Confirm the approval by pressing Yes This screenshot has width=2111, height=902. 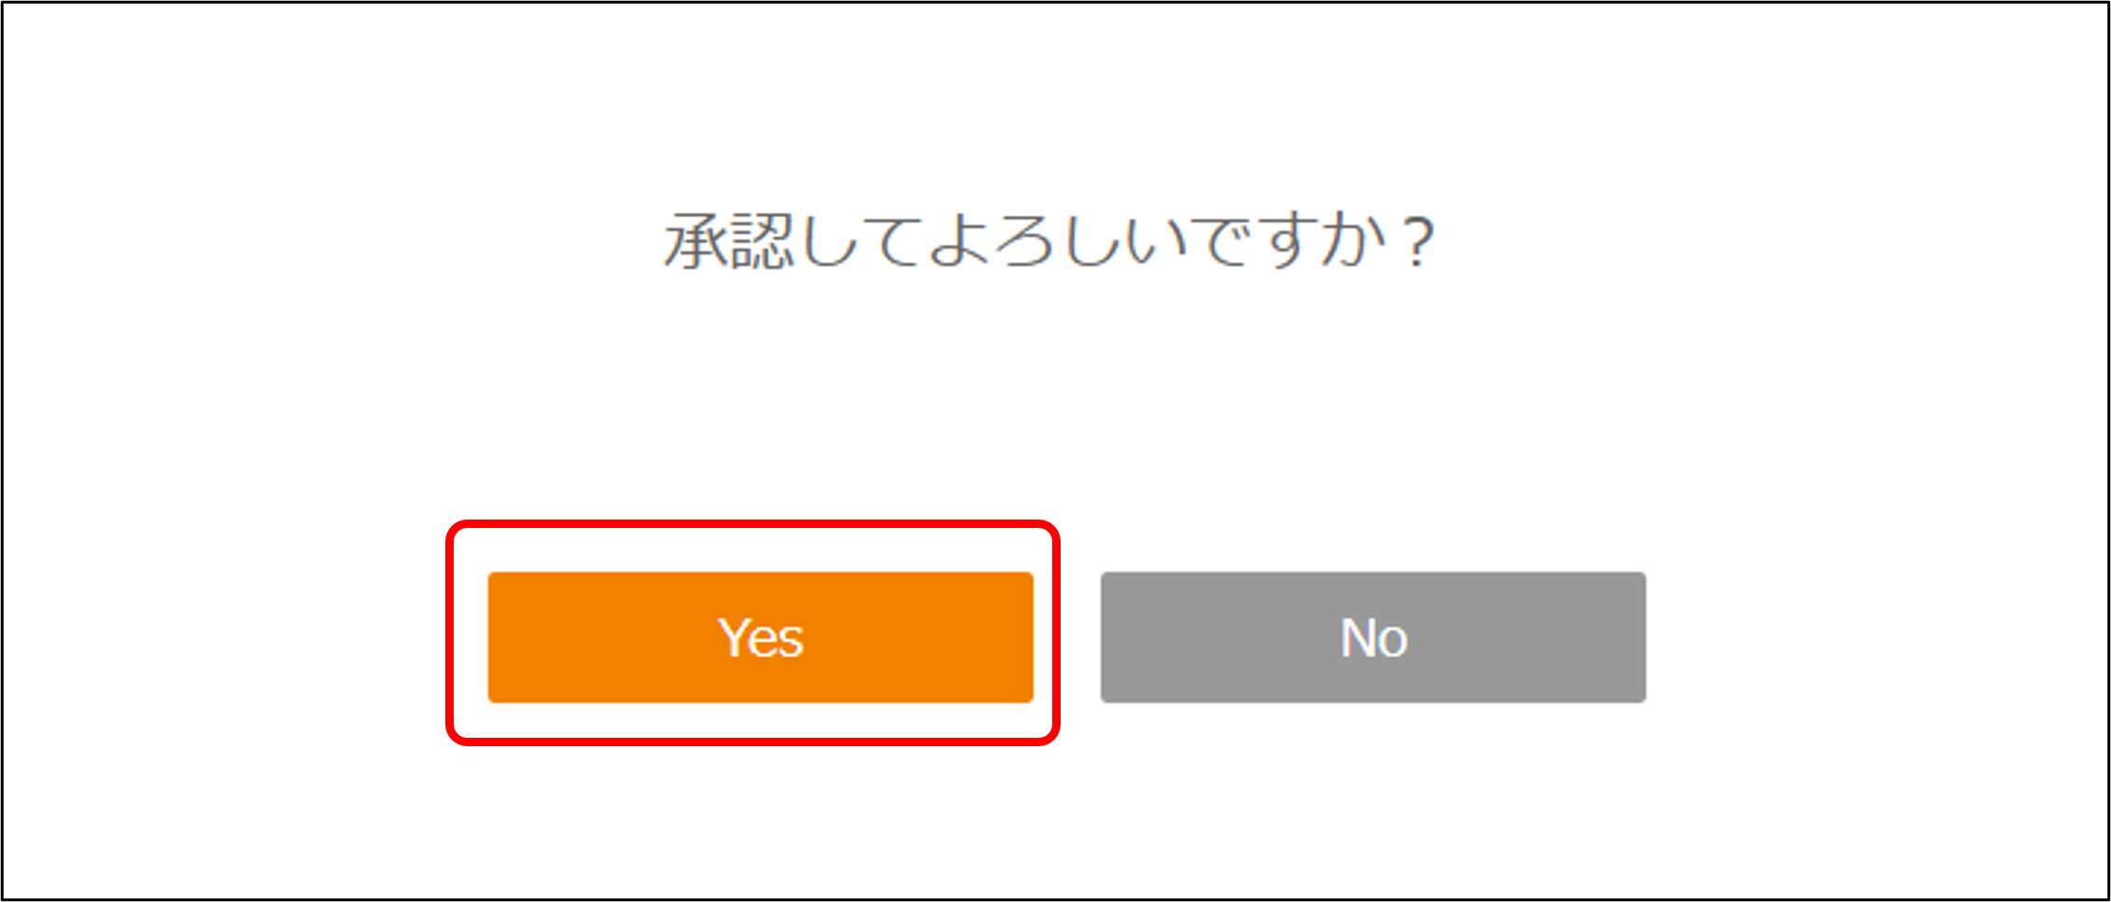(760, 637)
